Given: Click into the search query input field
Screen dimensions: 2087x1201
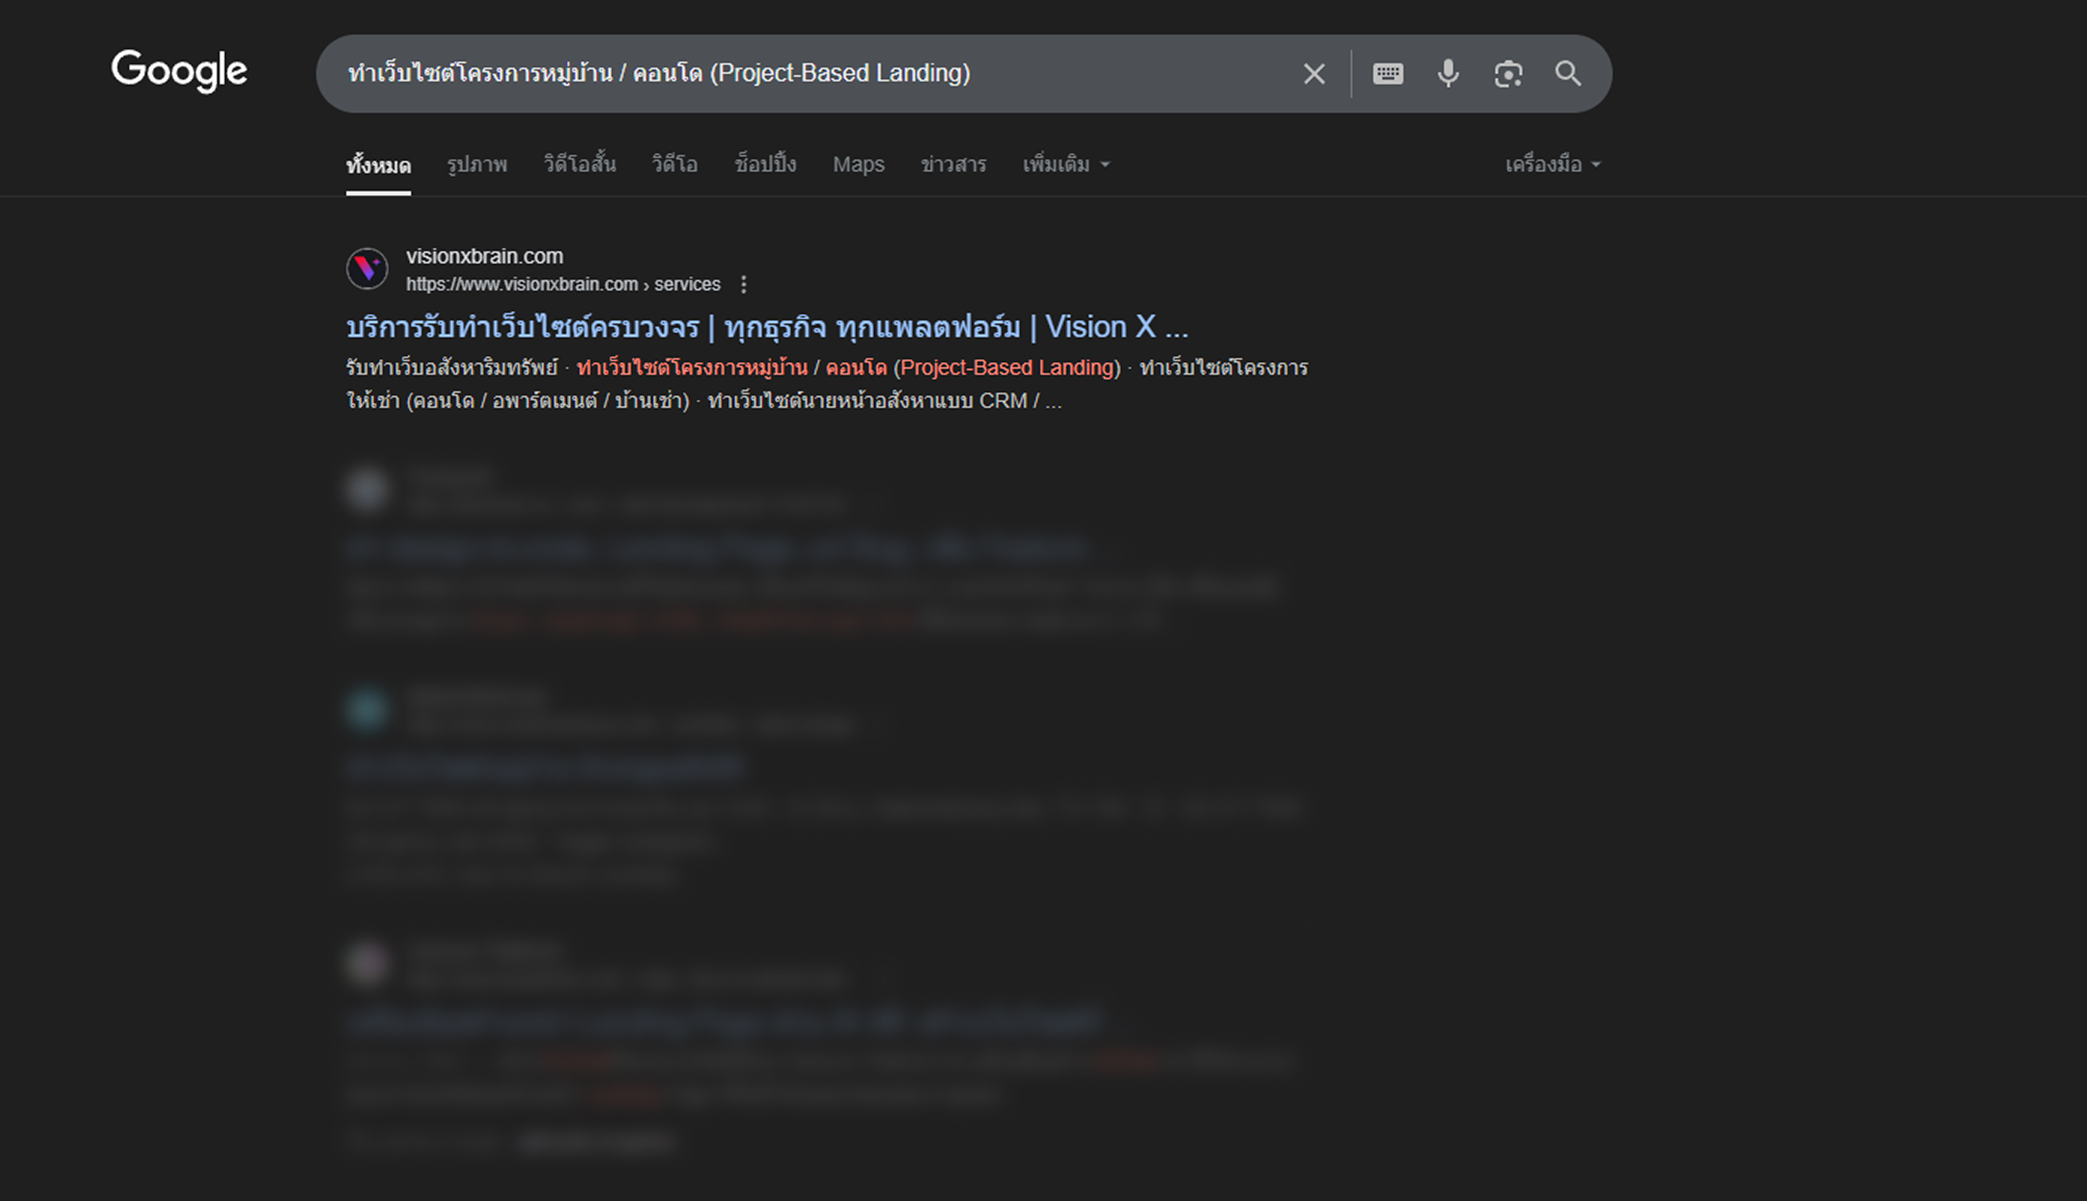Looking at the screenshot, I should pyautogui.click(x=809, y=74).
